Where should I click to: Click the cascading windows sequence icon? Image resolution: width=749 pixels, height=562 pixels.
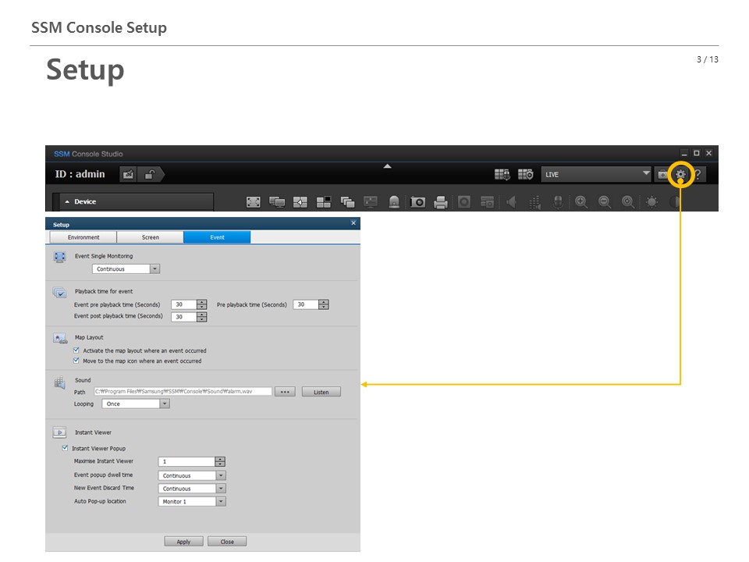(347, 202)
